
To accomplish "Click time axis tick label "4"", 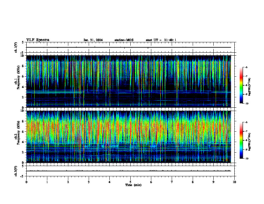I will pos(110,182).
